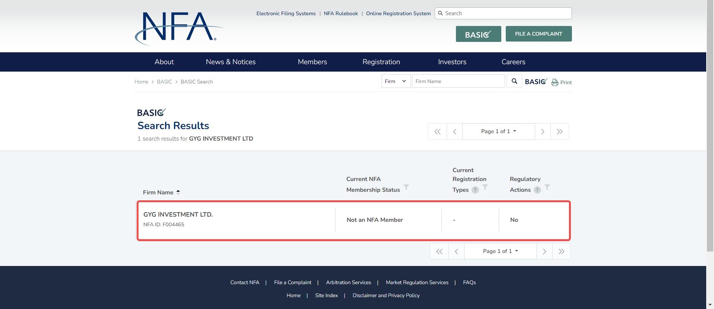Viewport: 714px width, 309px height.
Task: Click the Print printer icon
Action: 555,82
